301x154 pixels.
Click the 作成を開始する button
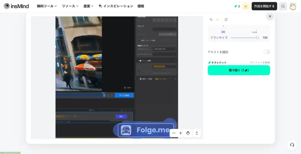(264, 6)
